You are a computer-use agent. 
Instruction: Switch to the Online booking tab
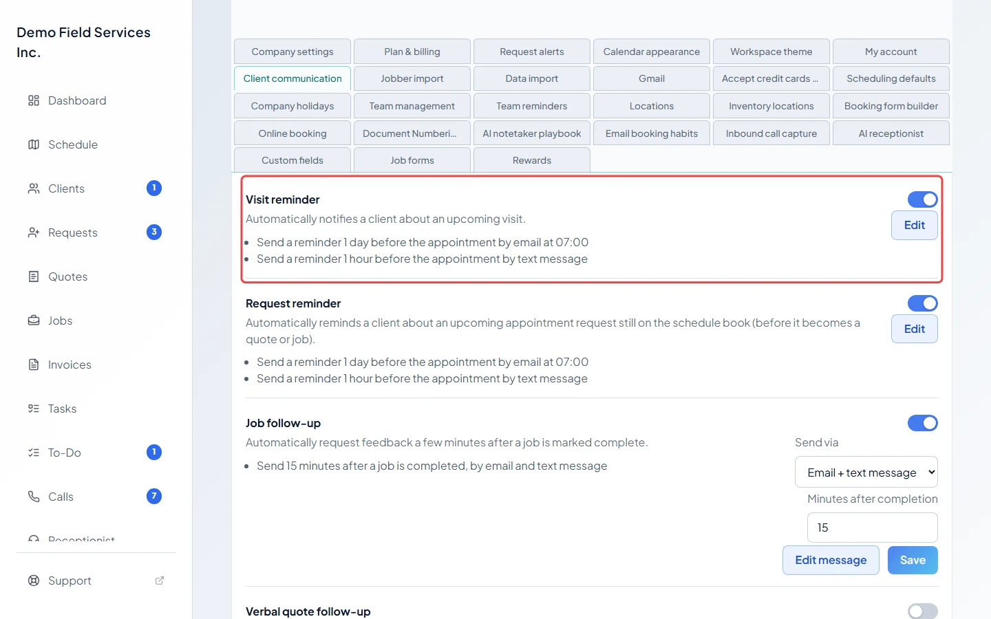(x=292, y=133)
